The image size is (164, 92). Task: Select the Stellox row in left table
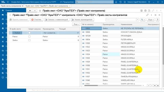coord(44,40)
